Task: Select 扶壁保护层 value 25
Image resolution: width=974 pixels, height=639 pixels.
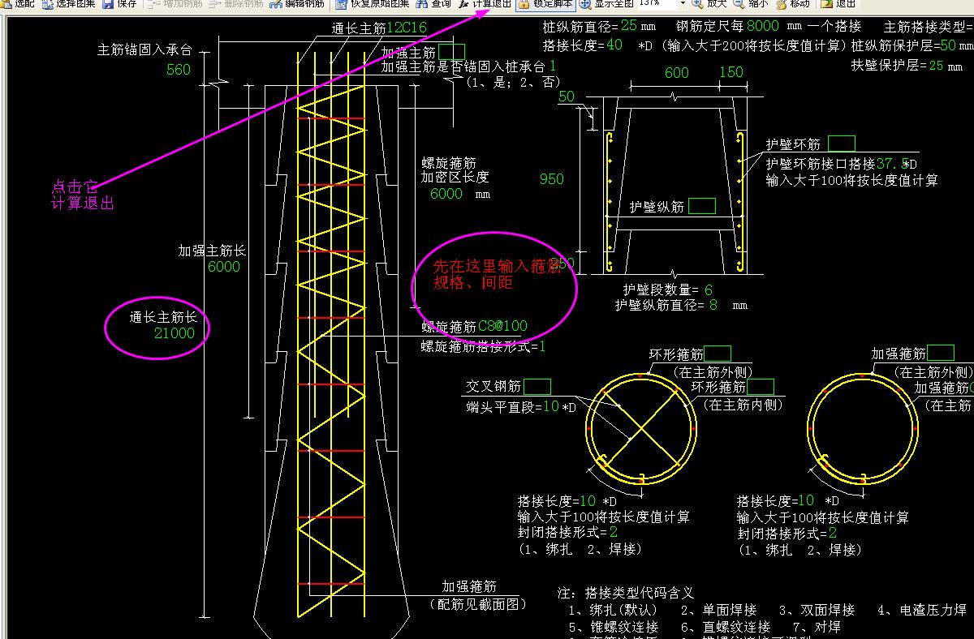Action: 935,66
